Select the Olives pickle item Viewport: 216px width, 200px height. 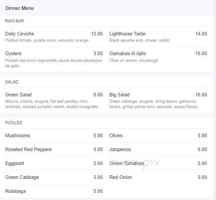pyautogui.click(x=116, y=135)
